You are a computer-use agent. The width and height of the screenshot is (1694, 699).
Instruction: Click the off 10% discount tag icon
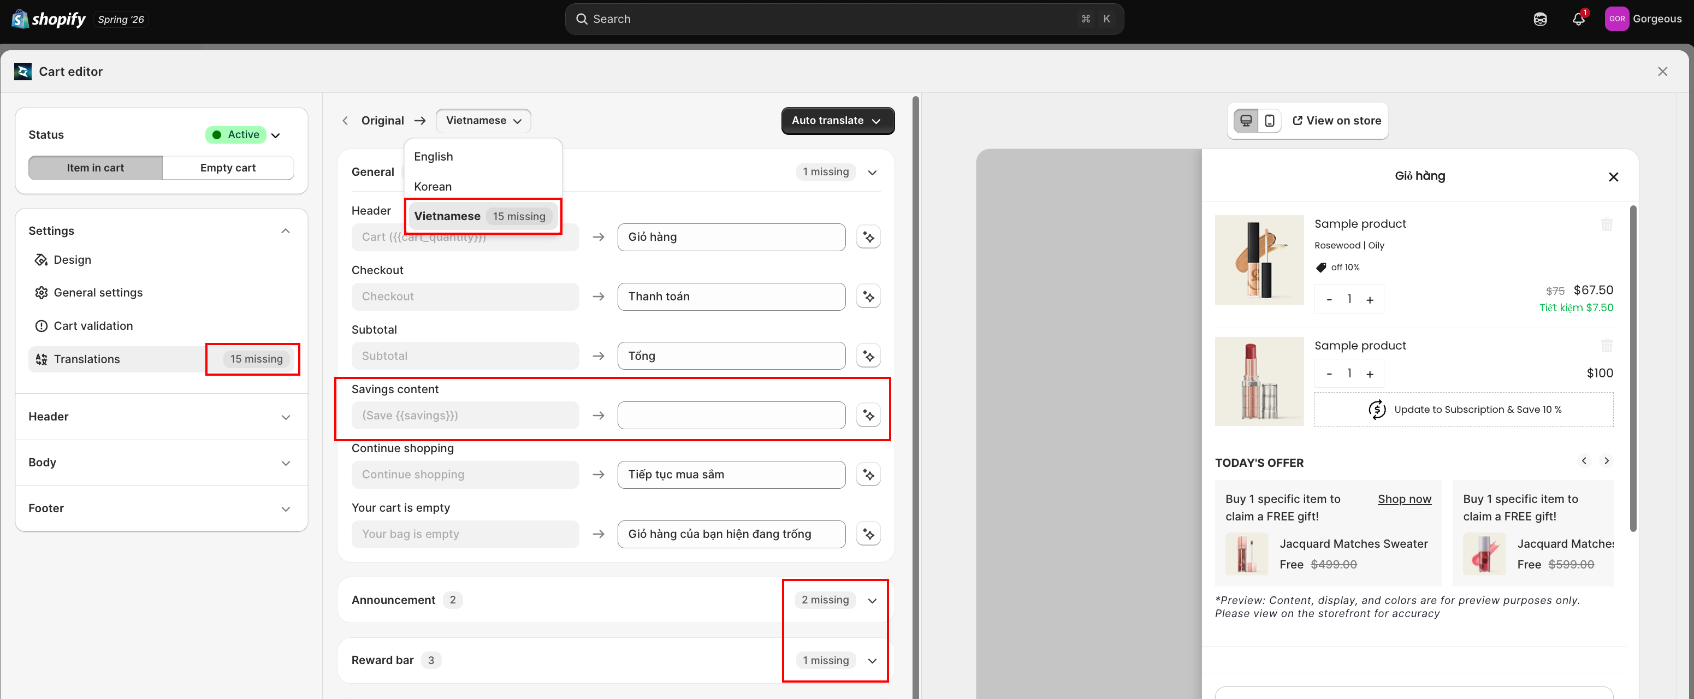1320,268
